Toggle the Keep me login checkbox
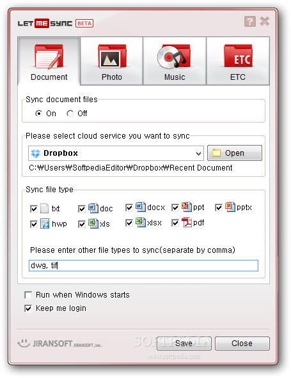This screenshot has width=291, height=378. point(28,308)
